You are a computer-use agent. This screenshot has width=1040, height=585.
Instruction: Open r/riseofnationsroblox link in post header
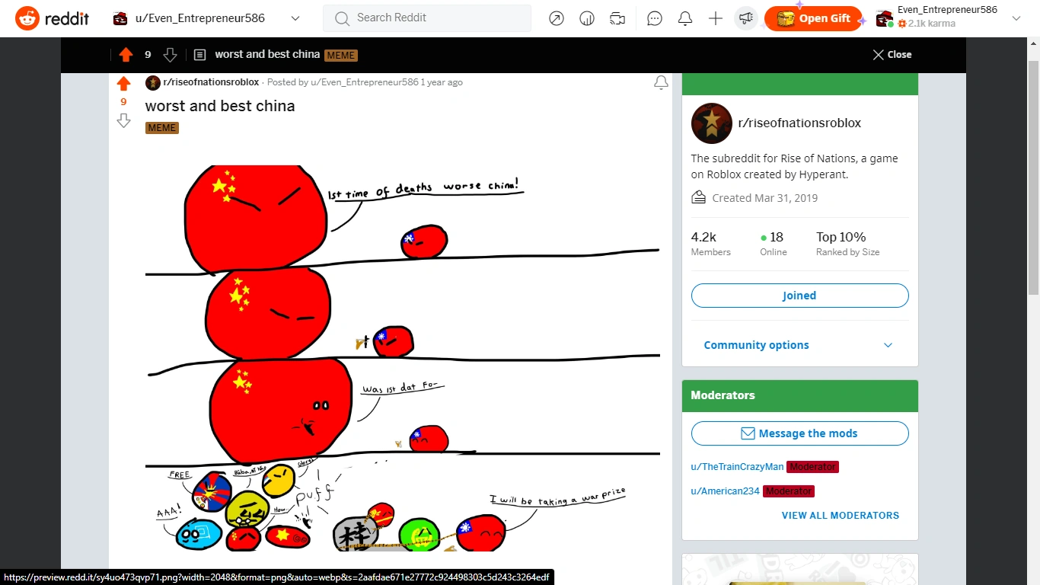click(x=211, y=82)
